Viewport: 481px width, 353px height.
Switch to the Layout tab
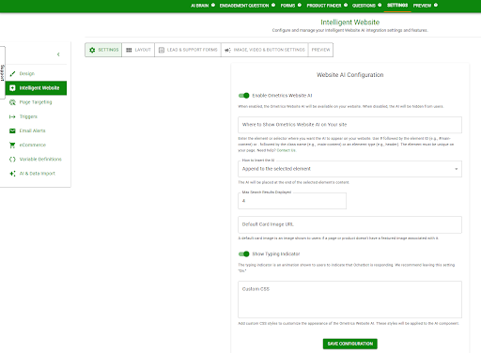[x=138, y=50]
